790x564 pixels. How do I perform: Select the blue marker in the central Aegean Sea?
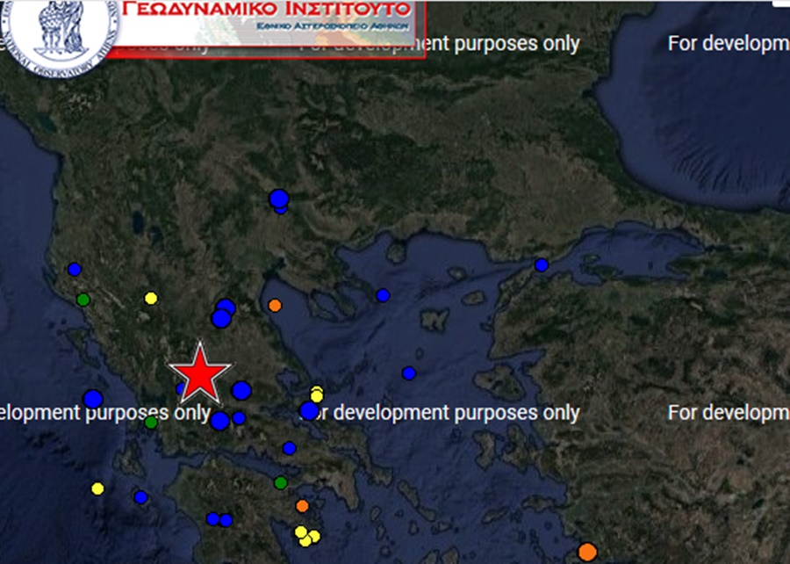[408, 373]
